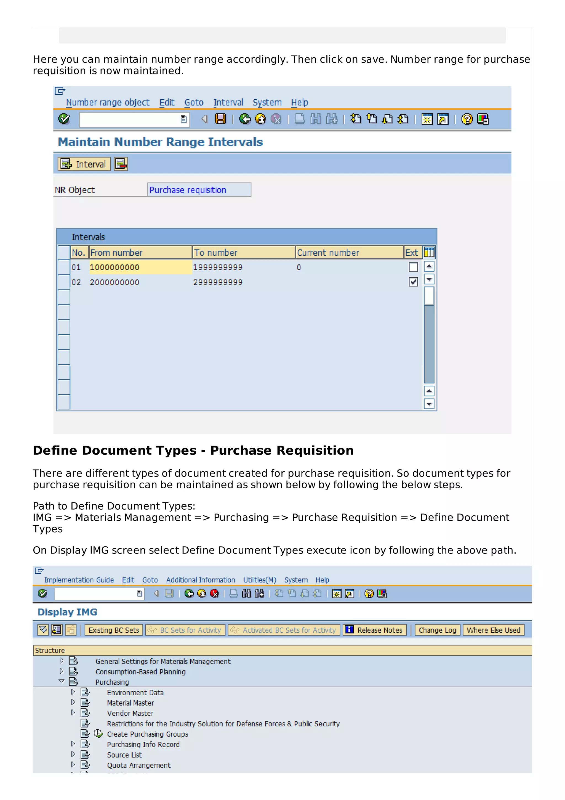565x800 pixels.
Task: Click the green Back arrow in Number Range toolbar
Action: point(245,119)
